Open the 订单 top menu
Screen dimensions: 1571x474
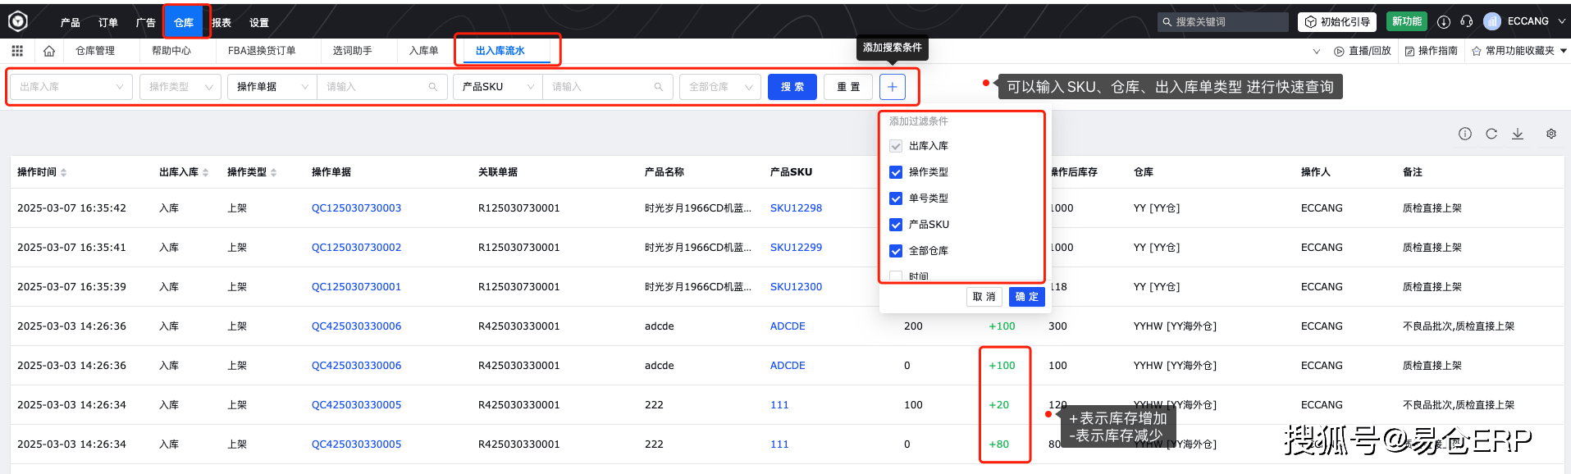[108, 23]
